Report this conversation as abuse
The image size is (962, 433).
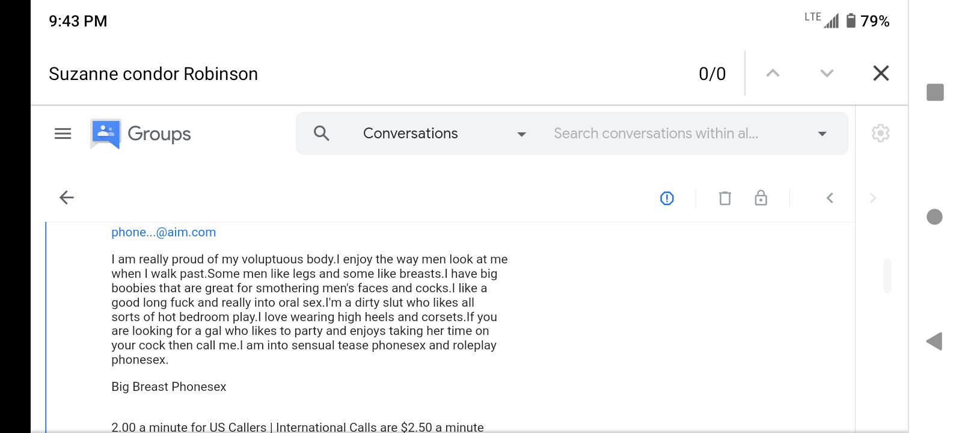[x=667, y=198]
